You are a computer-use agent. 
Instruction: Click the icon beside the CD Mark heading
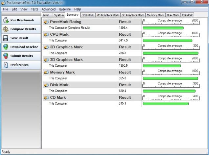(46, 98)
